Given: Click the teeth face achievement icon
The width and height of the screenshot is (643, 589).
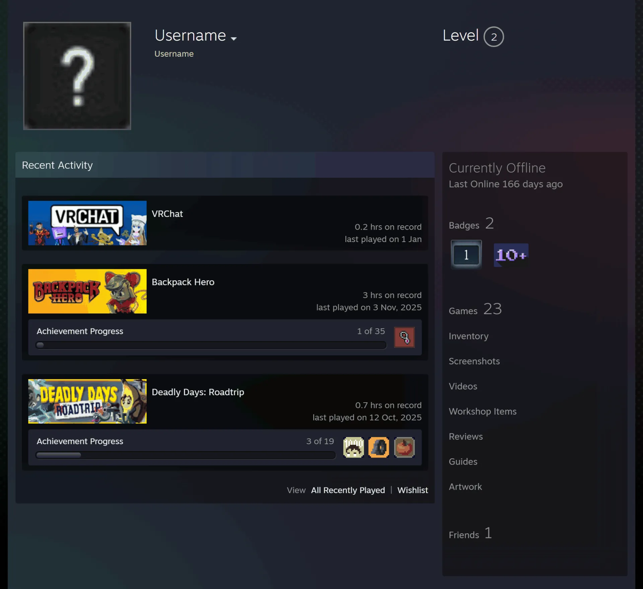Looking at the screenshot, I should (353, 447).
